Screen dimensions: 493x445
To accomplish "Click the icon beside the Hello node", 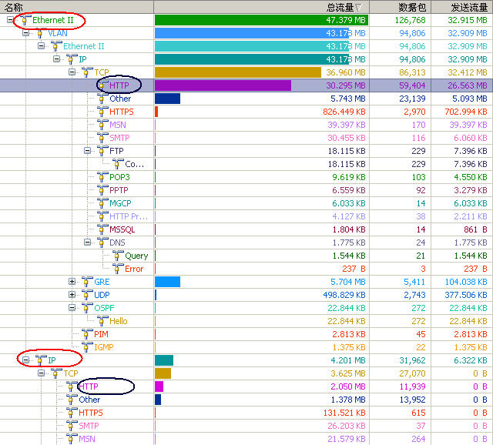I will (102, 320).
